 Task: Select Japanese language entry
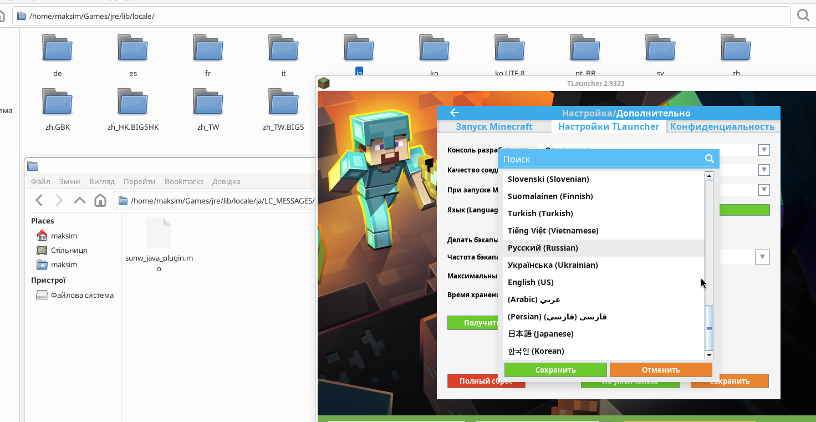tap(604, 334)
